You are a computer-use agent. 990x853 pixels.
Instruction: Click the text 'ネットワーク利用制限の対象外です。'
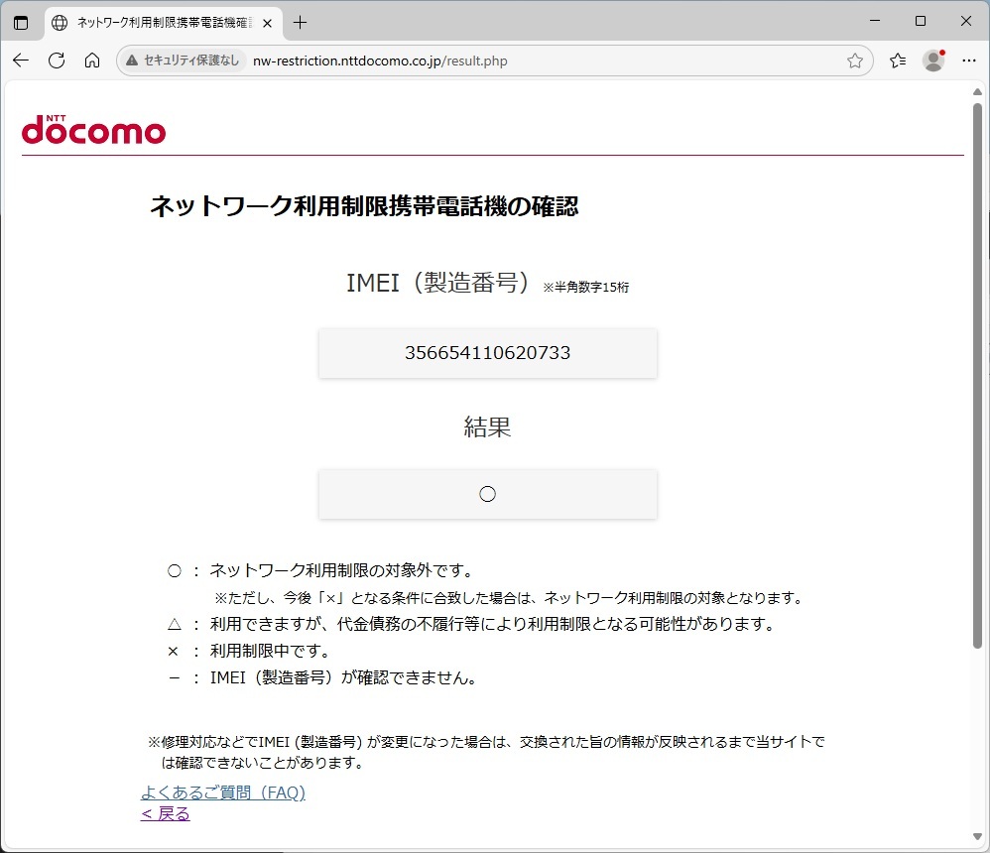pyautogui.click(x=341, y=570)
